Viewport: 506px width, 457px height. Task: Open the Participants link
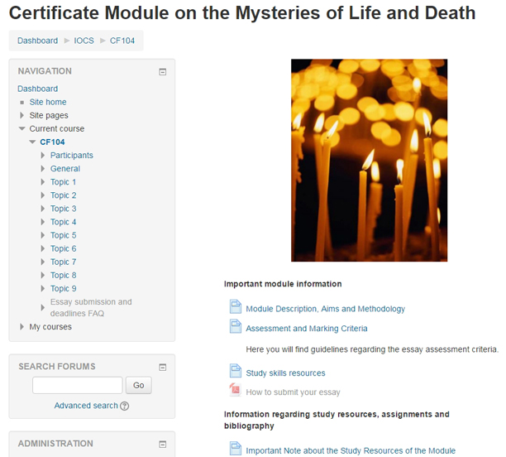point(72,156)
